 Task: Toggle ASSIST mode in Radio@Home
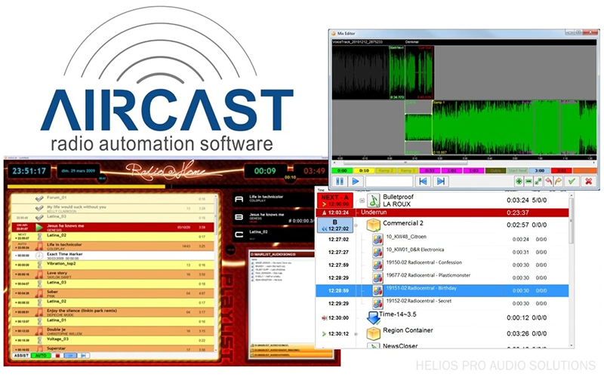click(21, 355)
